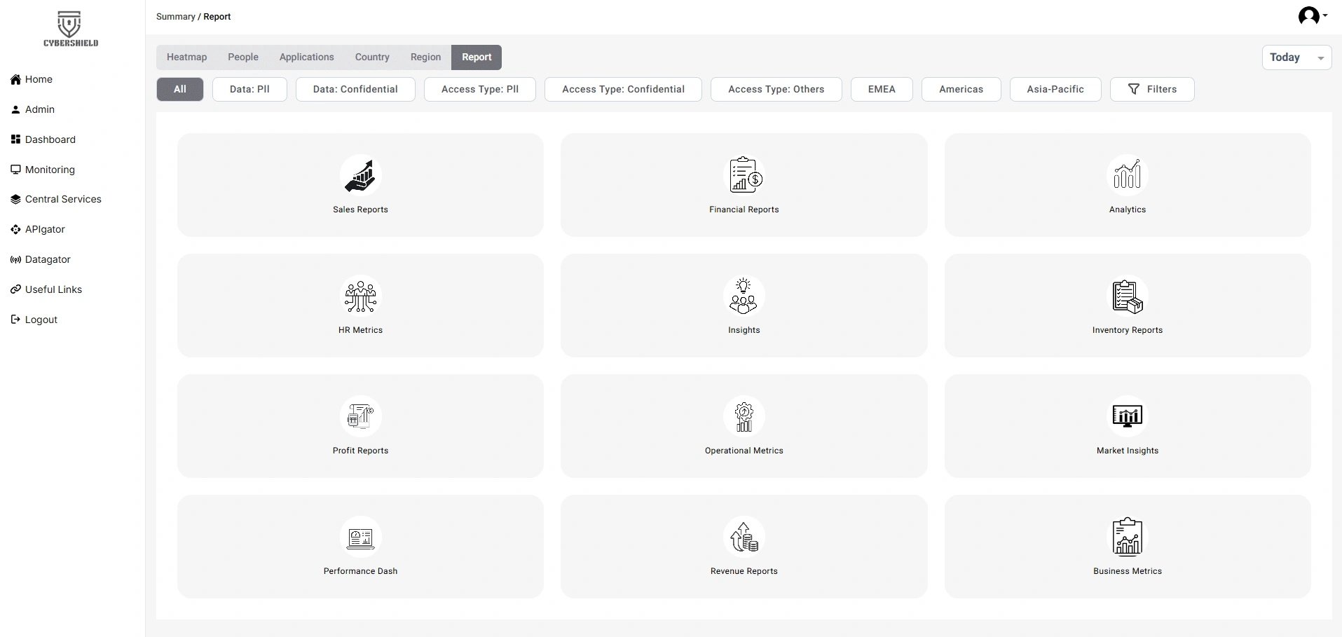The width and height of the screenshot is (1342, 637).
Task: Open the Revenue Reports coins icon
Action: tap(744, 537)
